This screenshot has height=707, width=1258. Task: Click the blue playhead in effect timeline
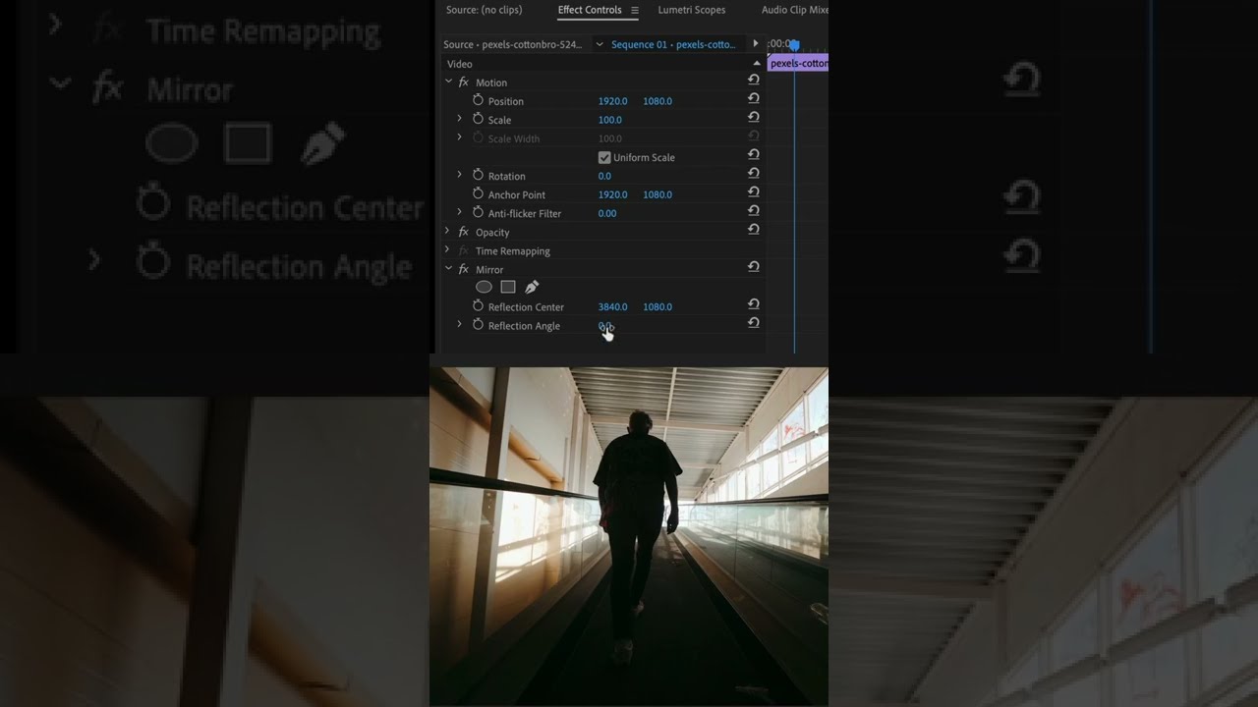click(794, 45)
